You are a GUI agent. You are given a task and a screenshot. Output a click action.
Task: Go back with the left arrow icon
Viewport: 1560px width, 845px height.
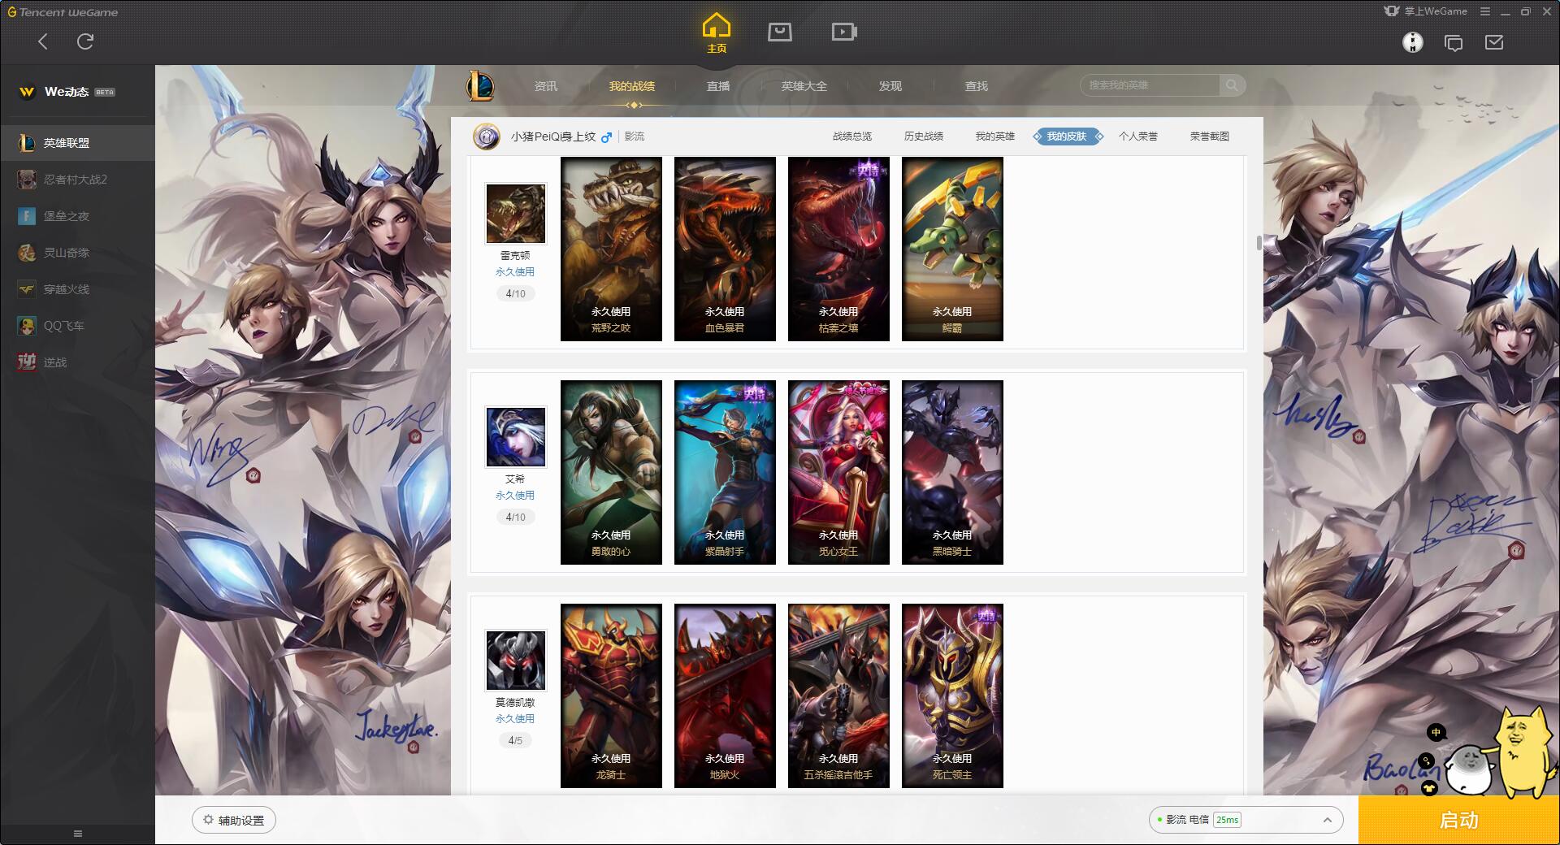[x=43, y=41]
